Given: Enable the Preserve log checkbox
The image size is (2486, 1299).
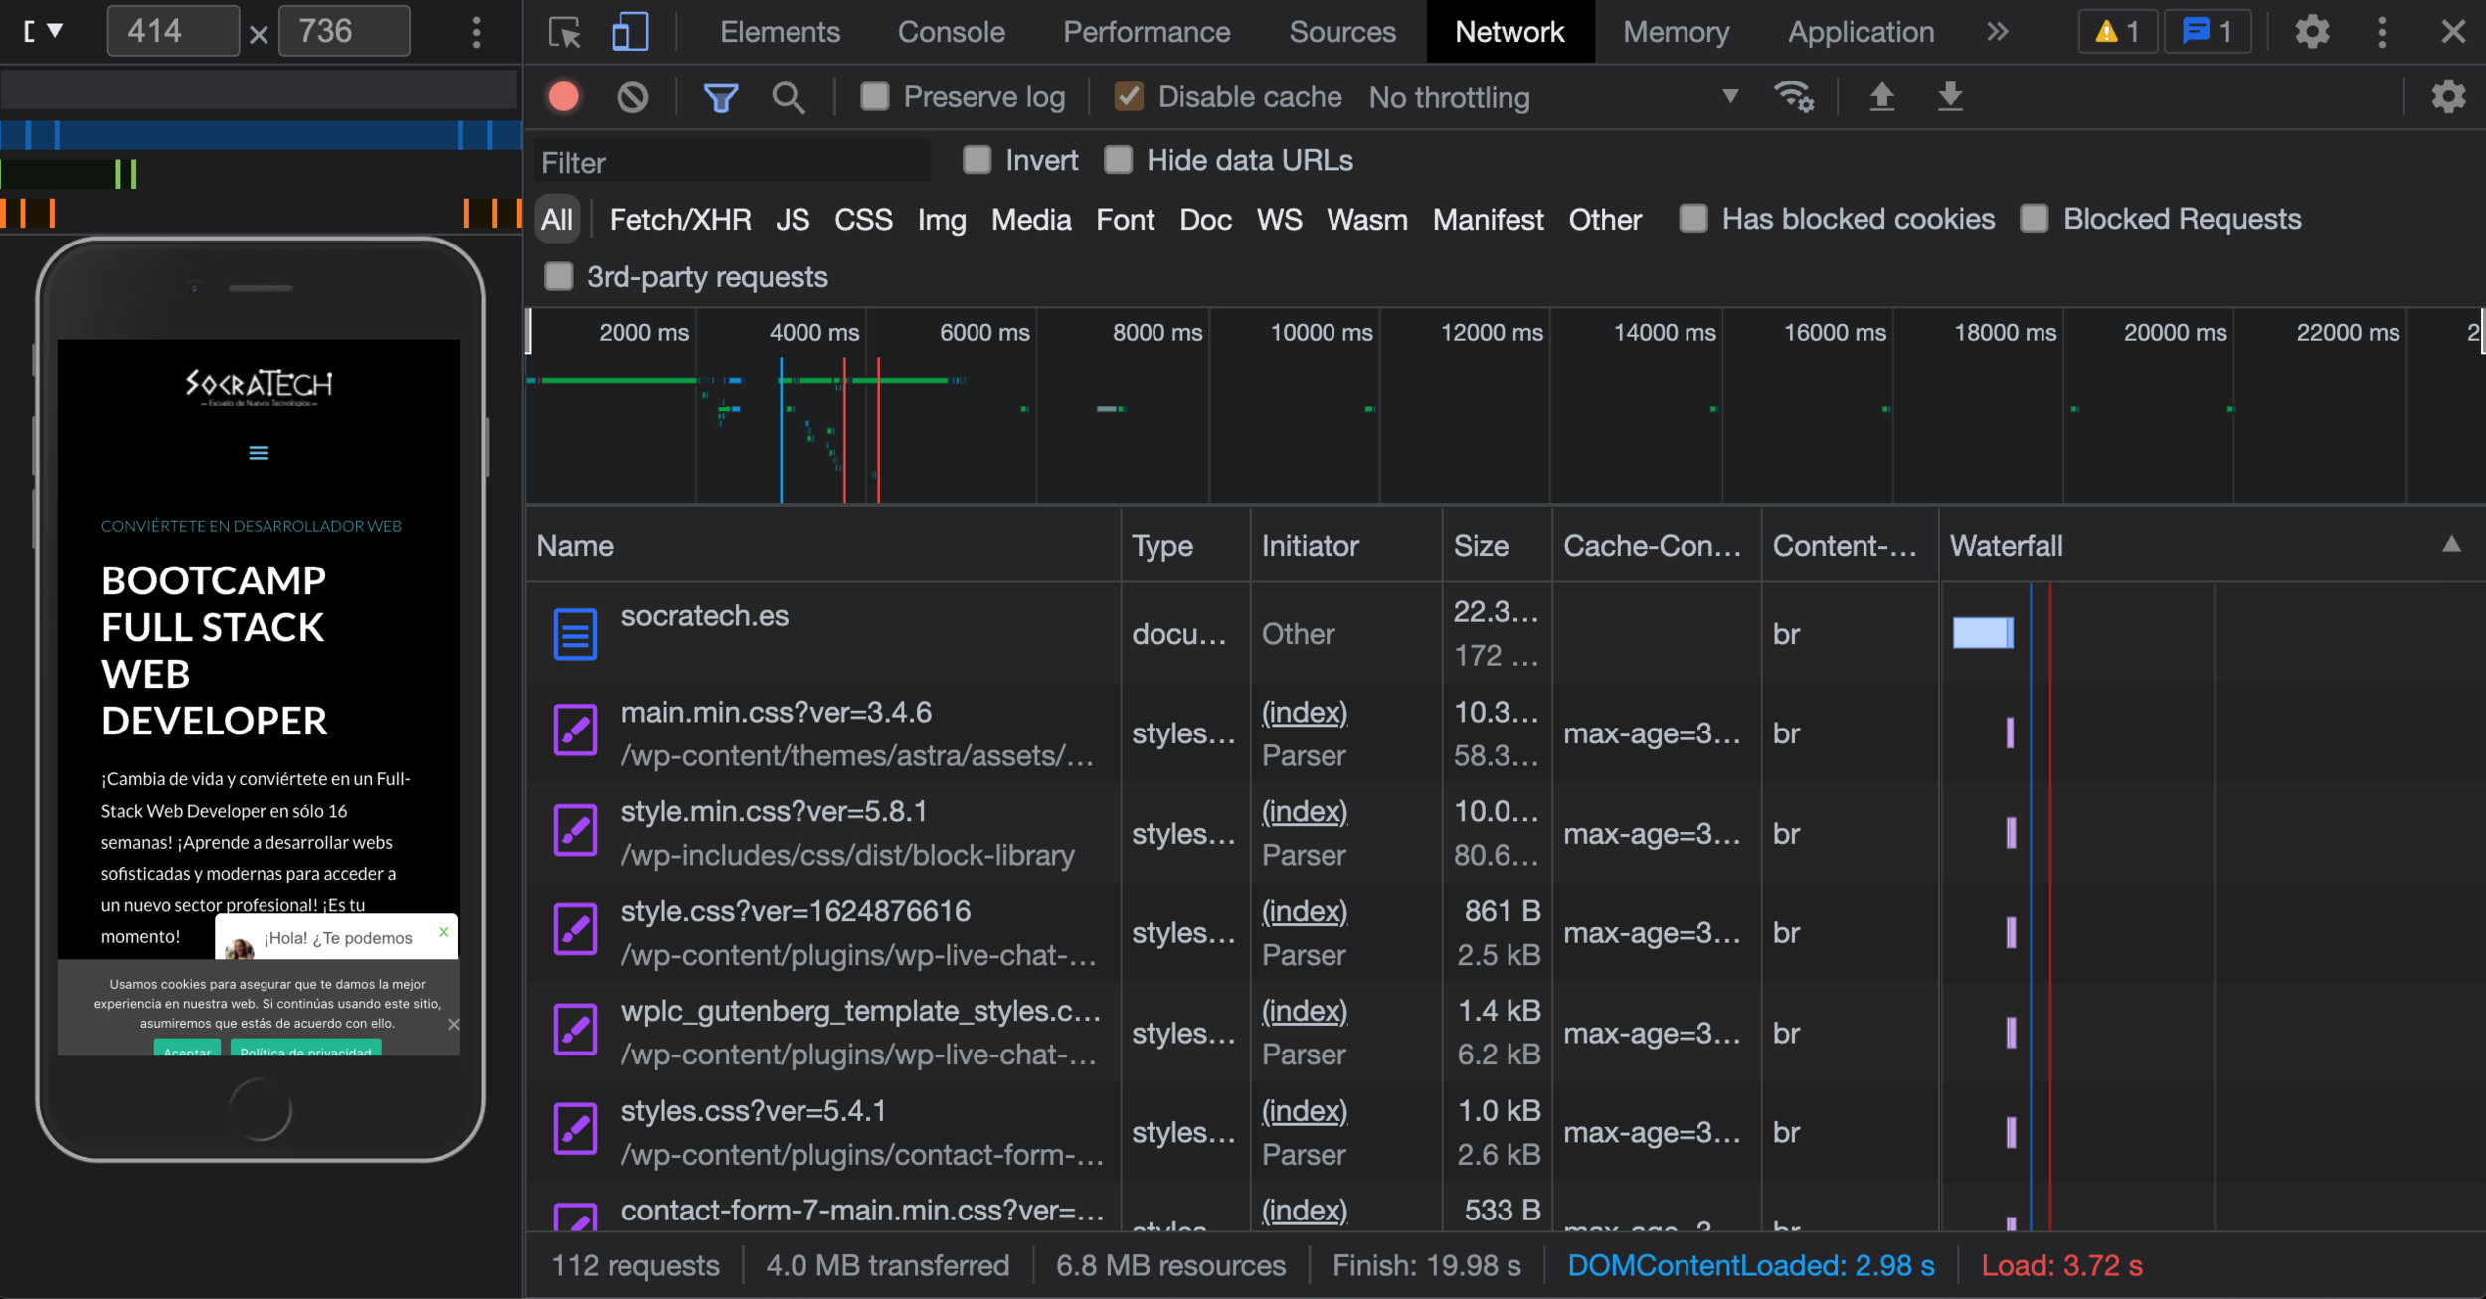Looking at the screenshot, I should (875, 97).
